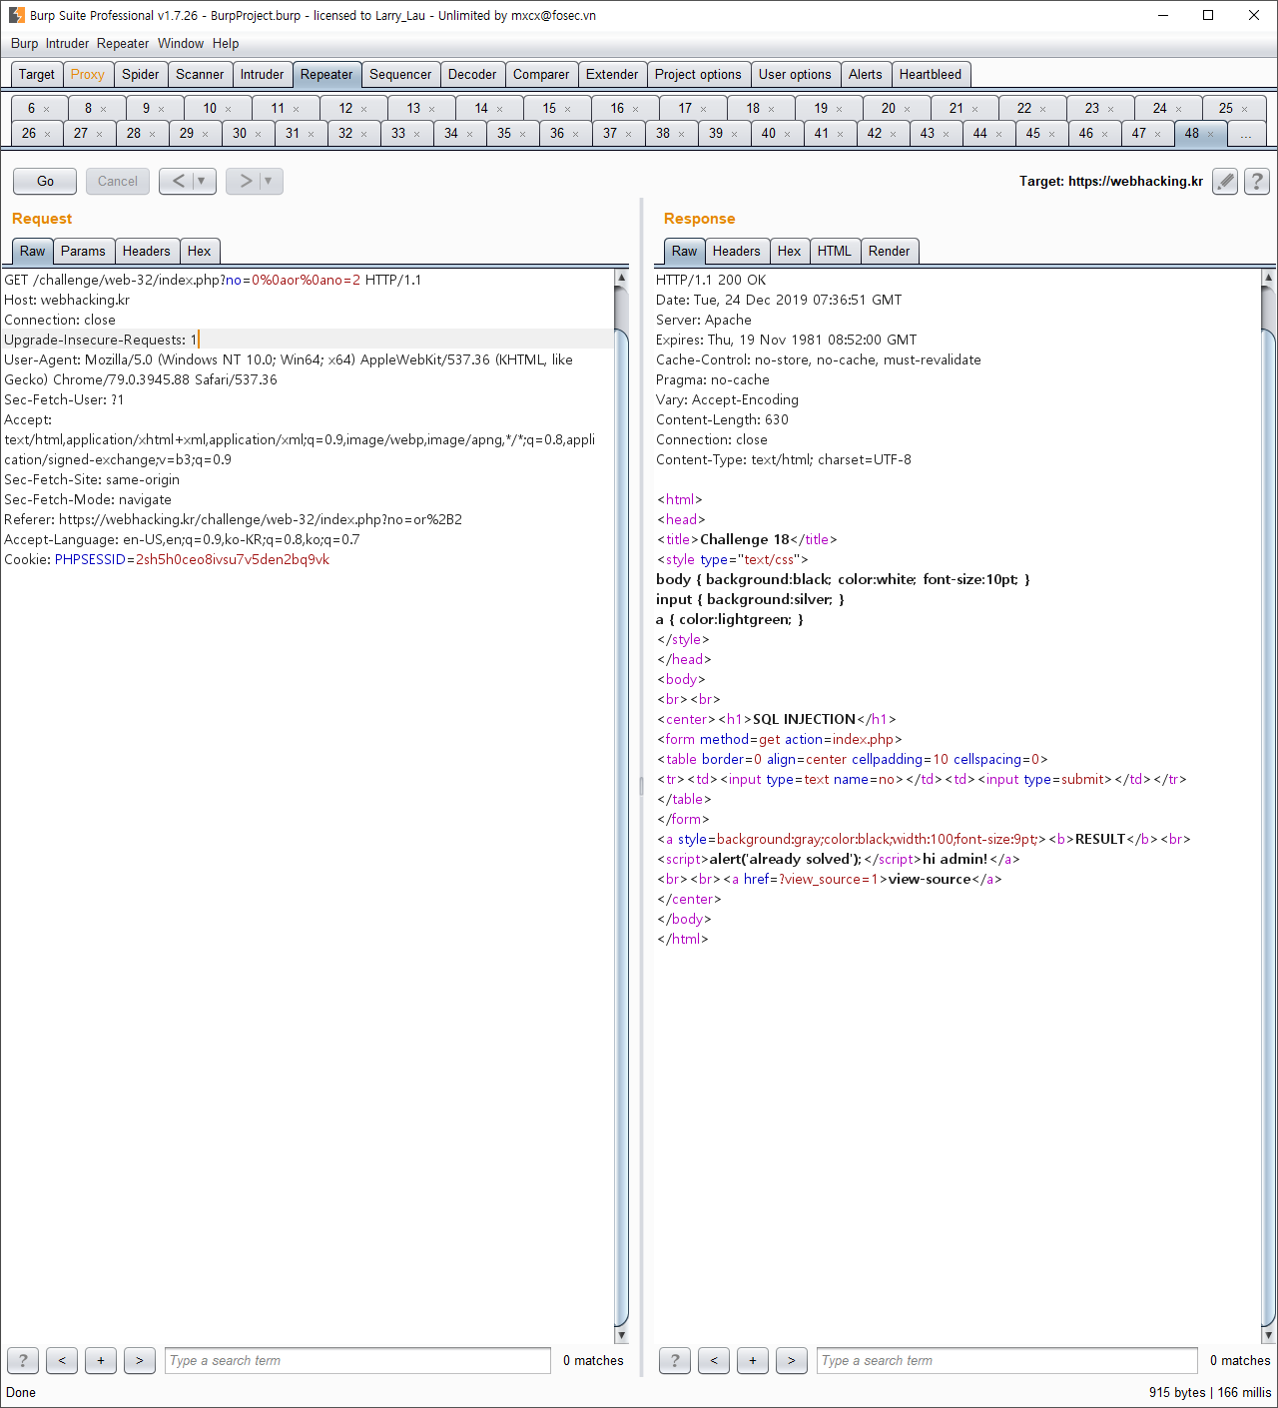The width and height of the screenshot is (1278, 1408).
Task: Close Repeater tab 42
Action: (x=893, y=134)
